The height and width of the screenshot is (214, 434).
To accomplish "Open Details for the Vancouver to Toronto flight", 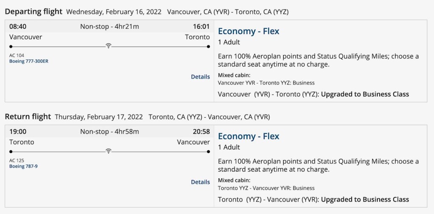I will (x=200, y=77).
